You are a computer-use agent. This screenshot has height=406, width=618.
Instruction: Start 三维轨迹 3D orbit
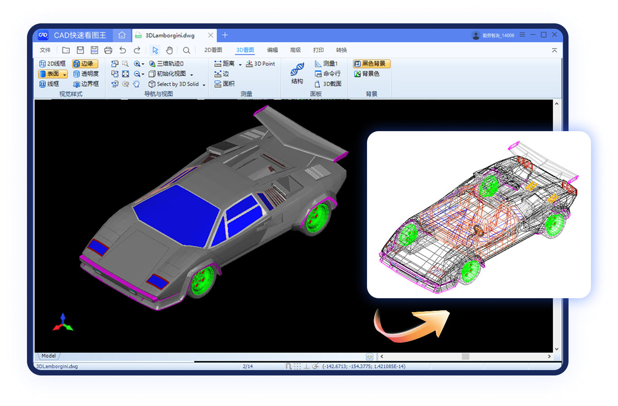[x=166, y=64]
